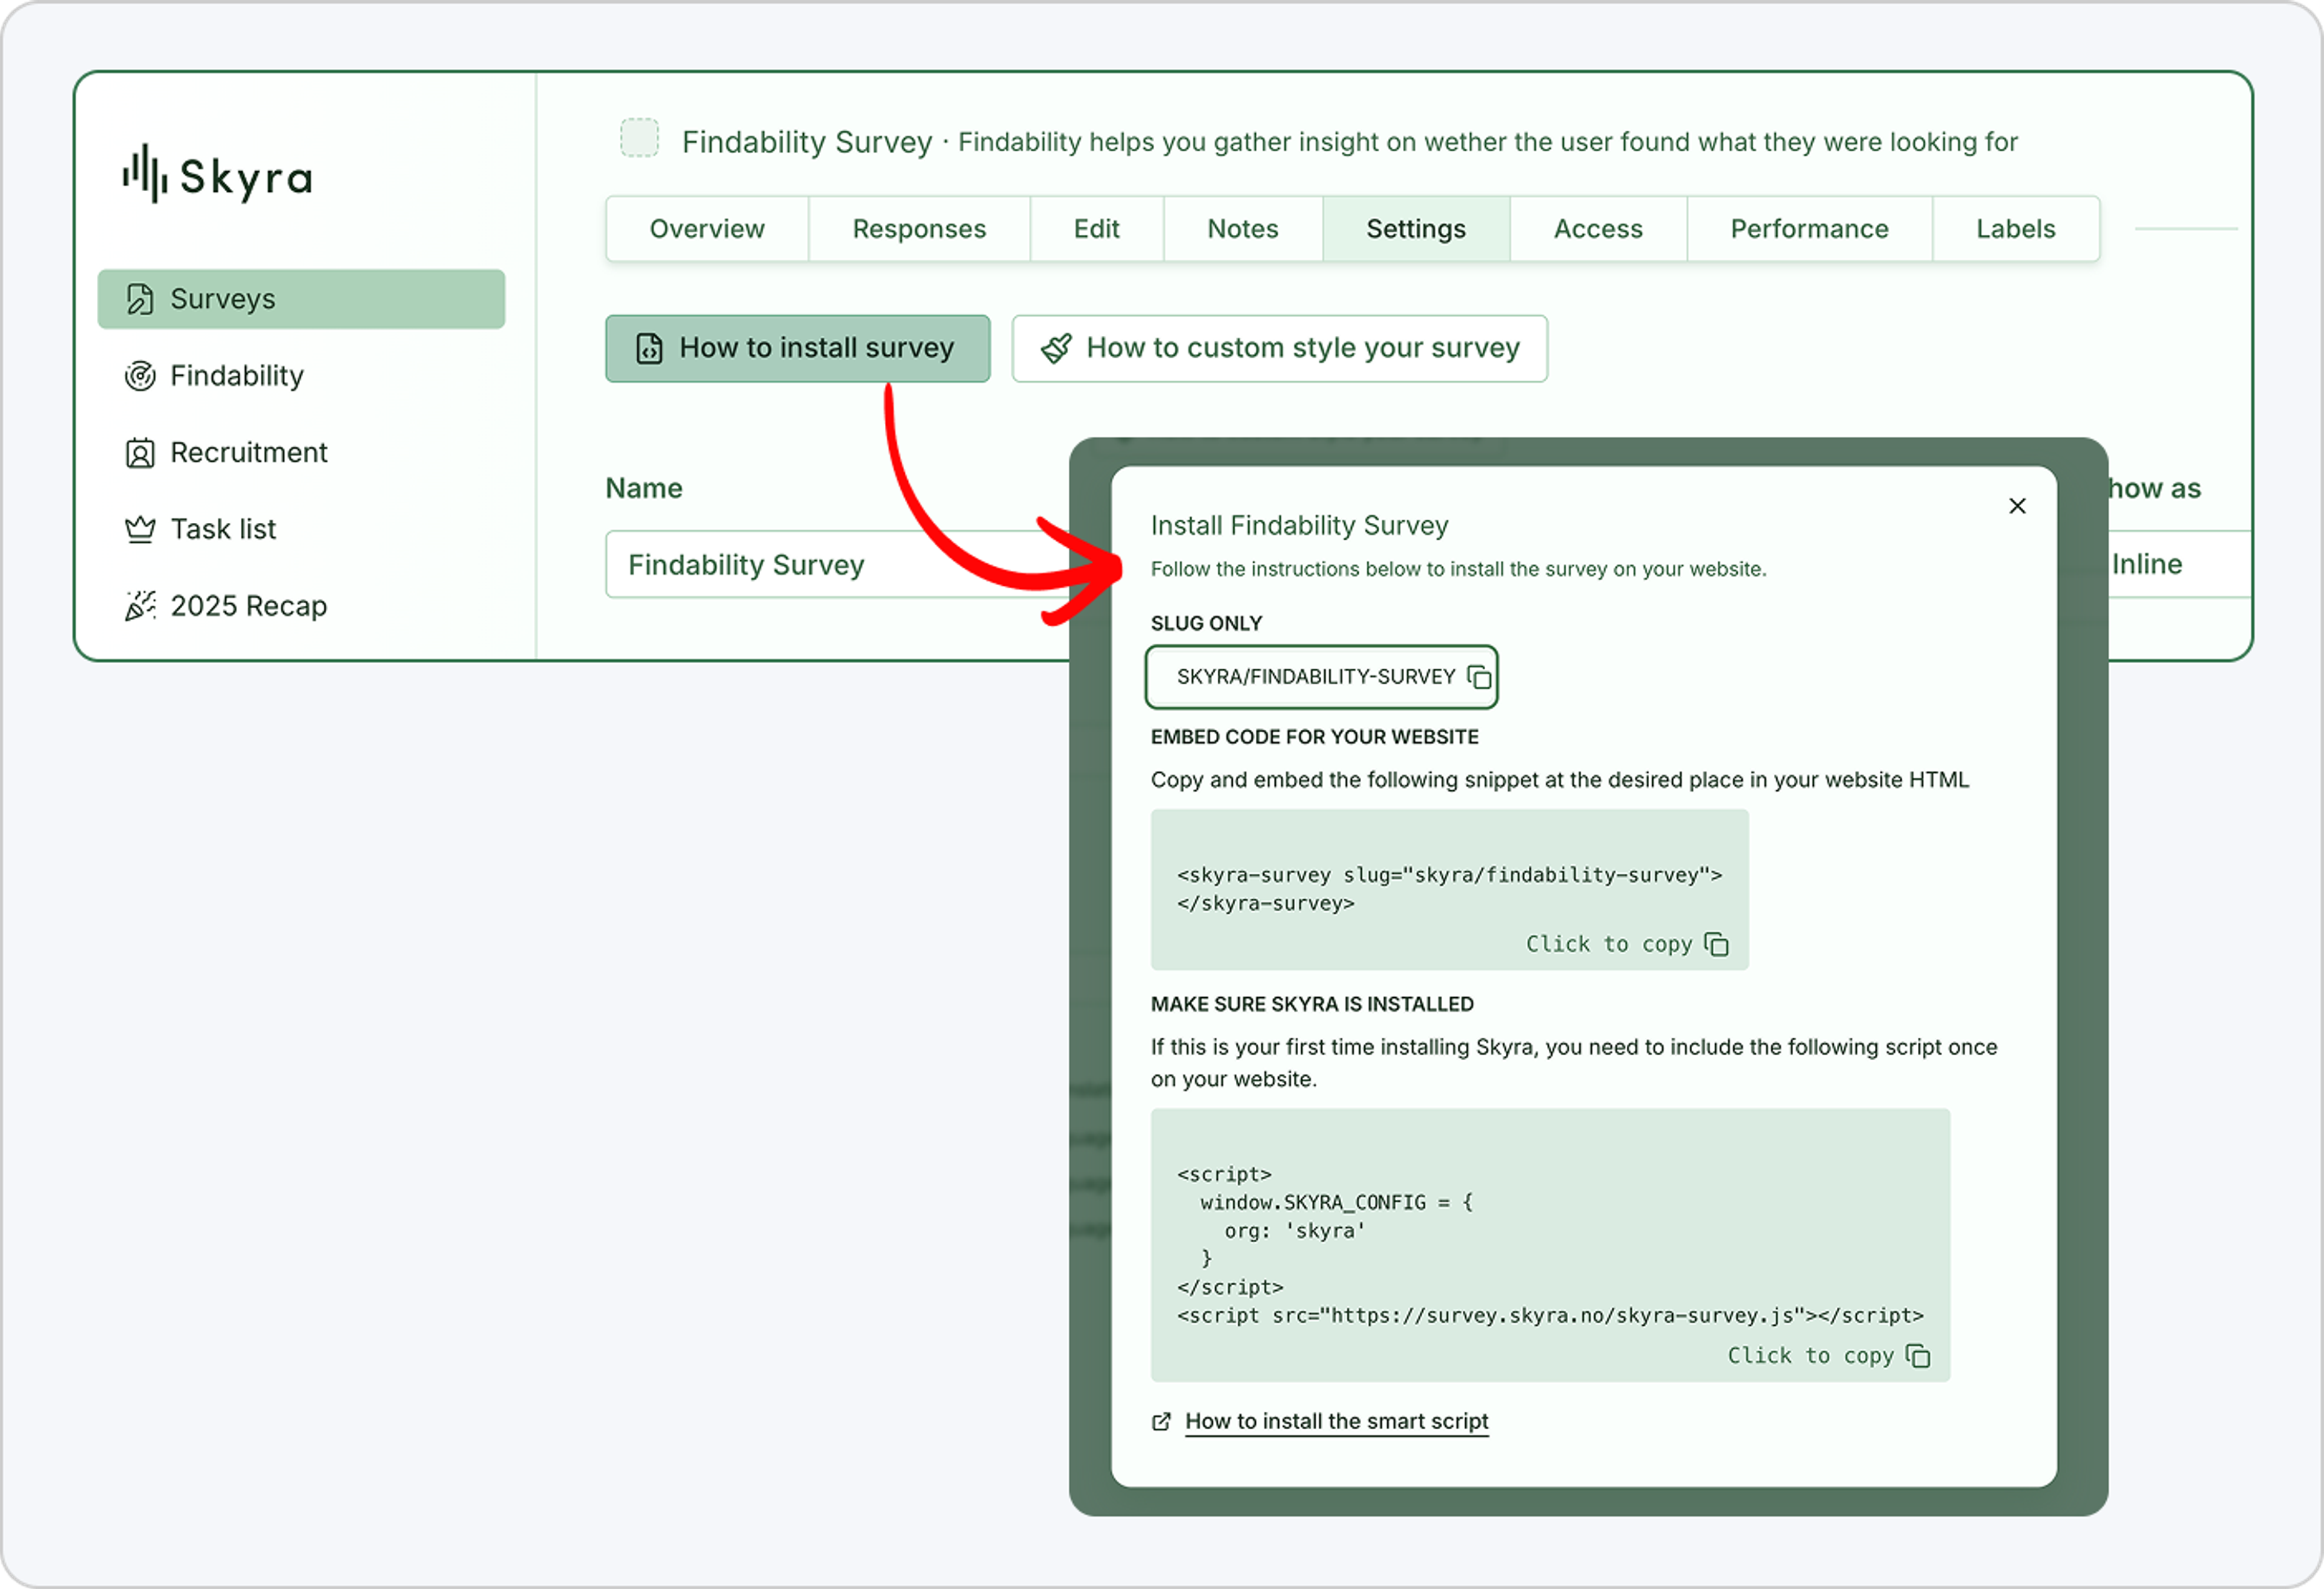Screen dimensions: 2324x1589
Task: Click the Install Findability Survey heading
Action: click(1299, 525)
